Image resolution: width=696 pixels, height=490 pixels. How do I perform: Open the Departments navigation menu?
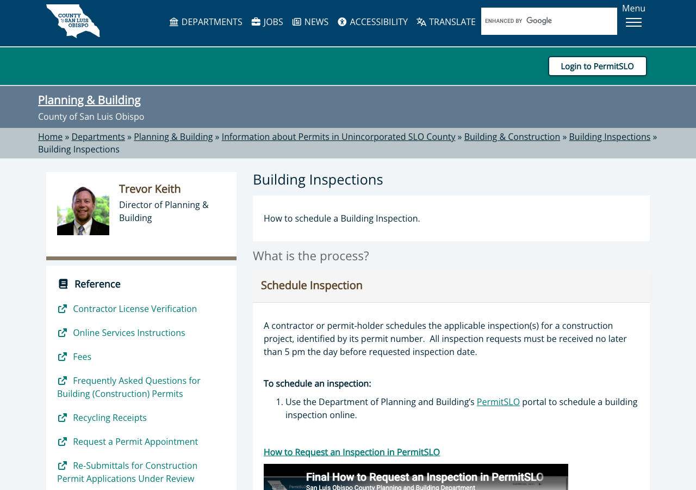pyautogui.click(x=206, y=22)
